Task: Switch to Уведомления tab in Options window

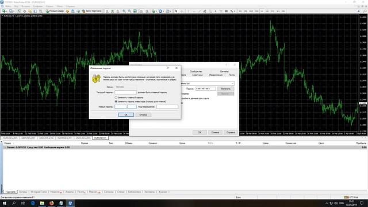Action: pos(216,75)
